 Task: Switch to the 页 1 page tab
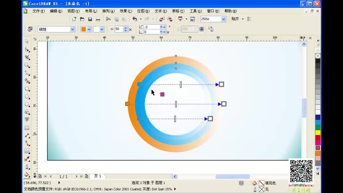[x=98, y=176]
